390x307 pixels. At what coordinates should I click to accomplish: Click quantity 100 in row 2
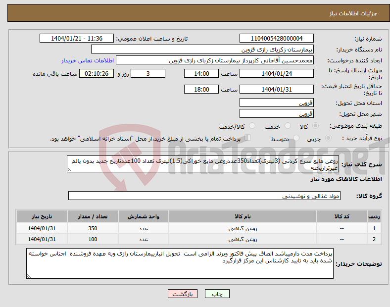93,239
